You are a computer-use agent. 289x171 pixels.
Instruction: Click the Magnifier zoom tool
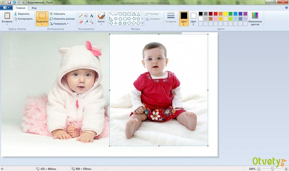point(92,22)
